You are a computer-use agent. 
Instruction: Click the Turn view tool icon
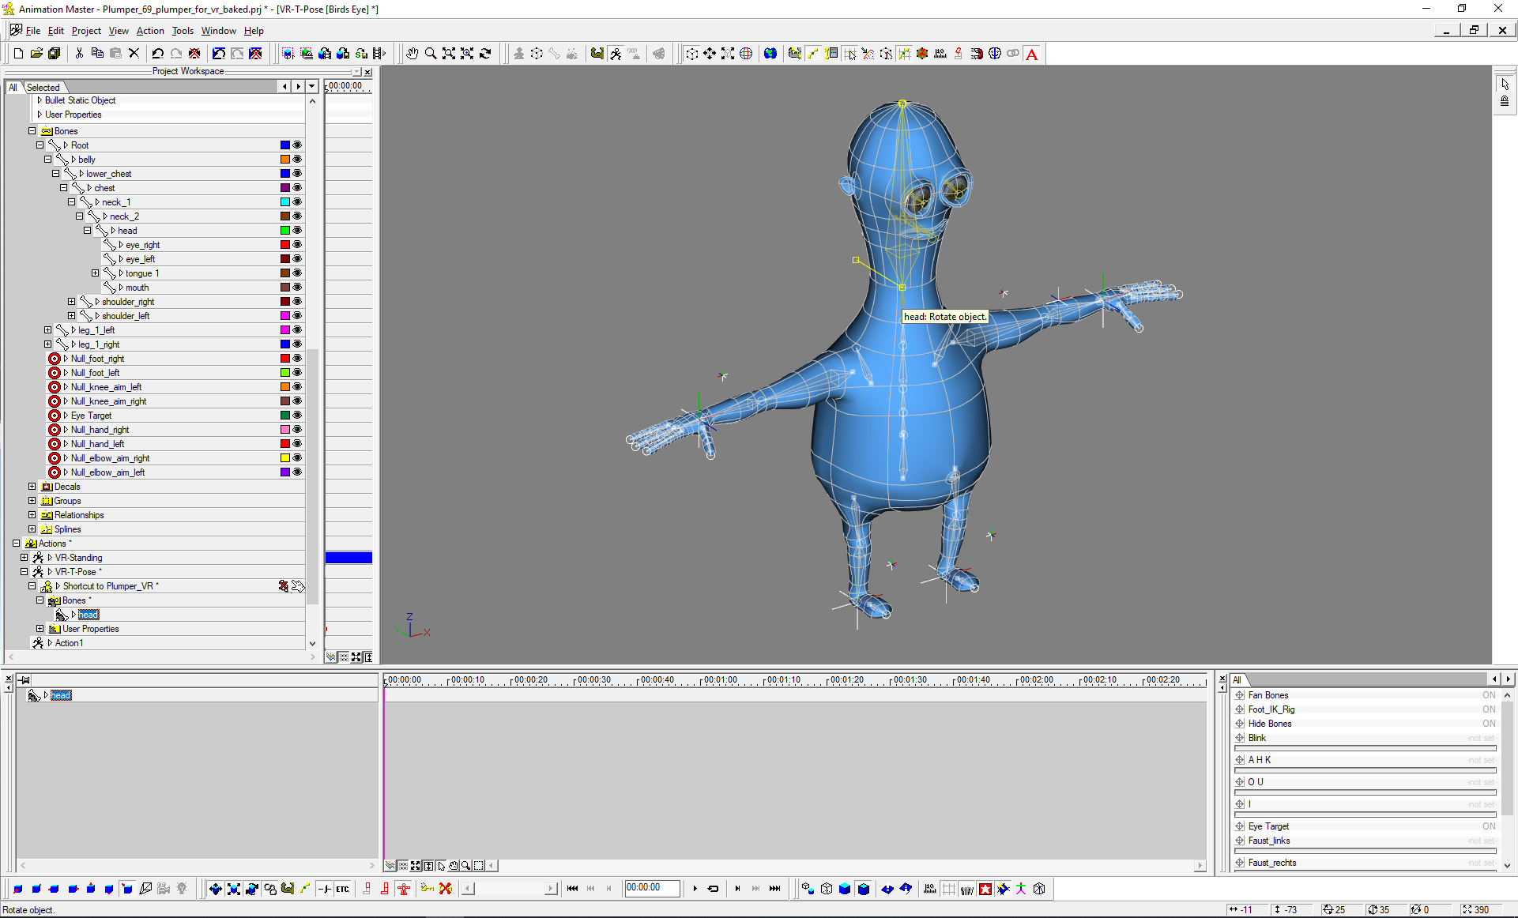tap(486, 54)
